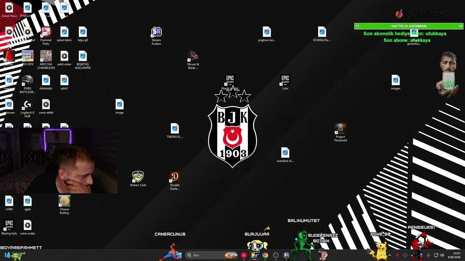
Task: Open the aykut bikini image file
Action: point(64,34)
